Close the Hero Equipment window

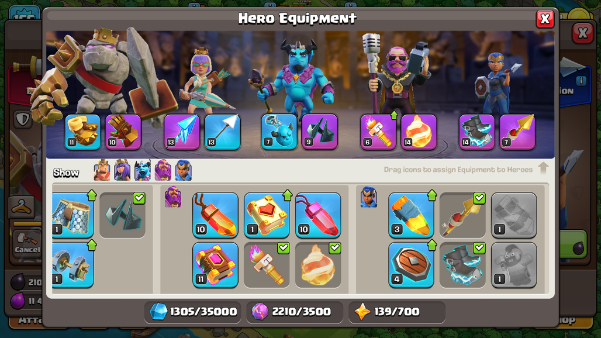click(x=545, y=19)
